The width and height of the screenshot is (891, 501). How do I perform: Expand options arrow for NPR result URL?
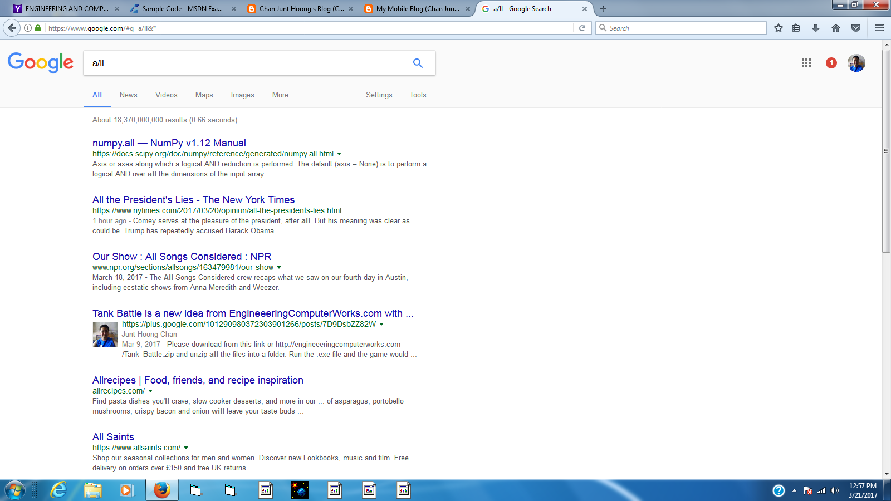(279, 268)
